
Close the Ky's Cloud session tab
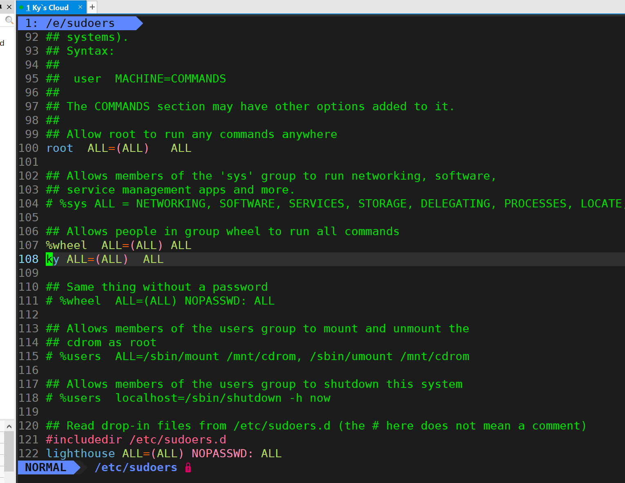coord(80,7)
